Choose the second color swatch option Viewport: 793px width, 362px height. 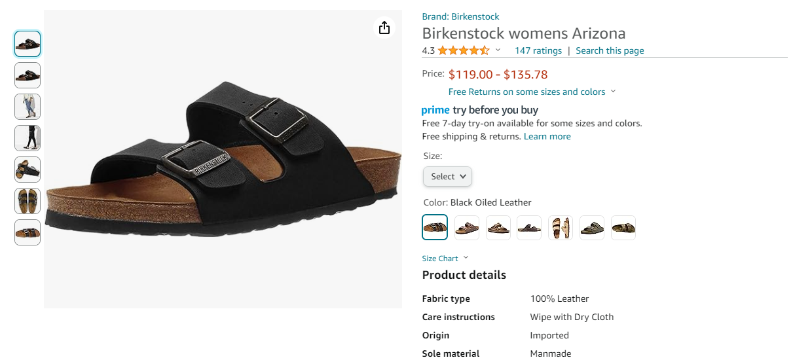467,228
